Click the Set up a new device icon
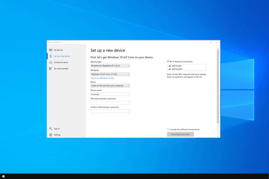 click(x=51, y=56)
